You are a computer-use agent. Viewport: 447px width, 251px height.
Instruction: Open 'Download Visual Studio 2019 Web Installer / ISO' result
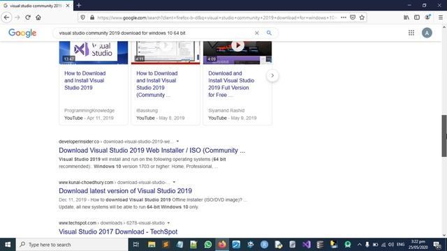152,151
